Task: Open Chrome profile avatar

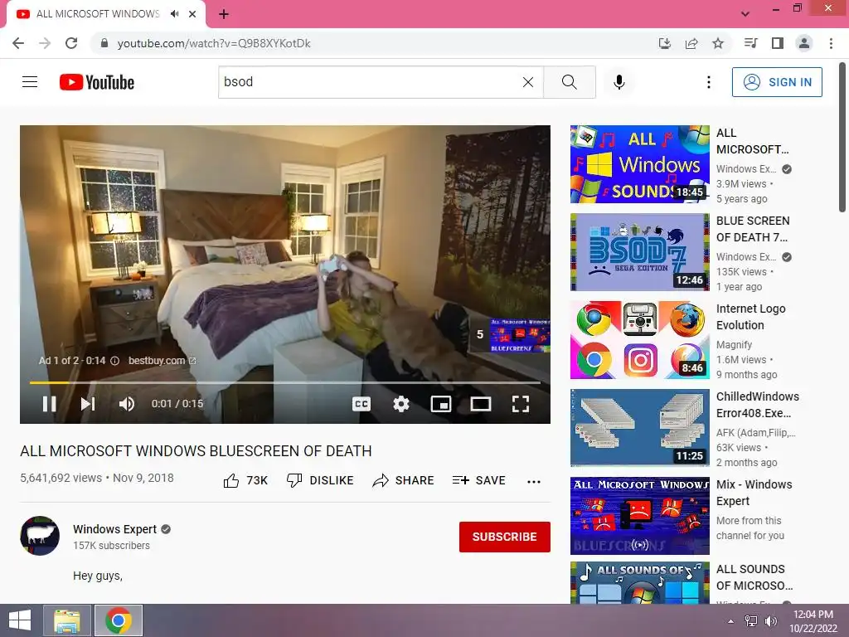Action: point(804,43)
